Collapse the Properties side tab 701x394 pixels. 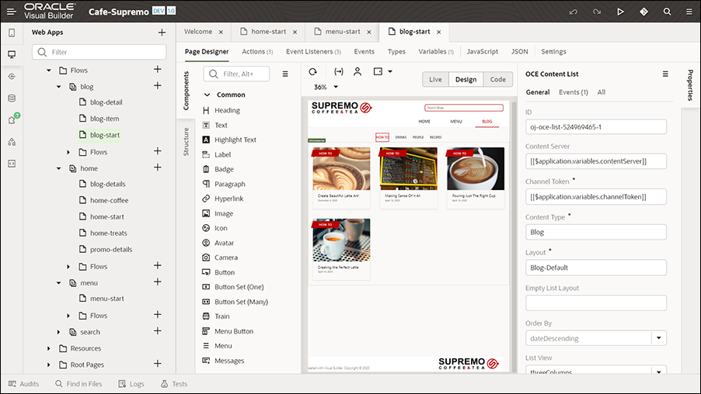point(690,85)
